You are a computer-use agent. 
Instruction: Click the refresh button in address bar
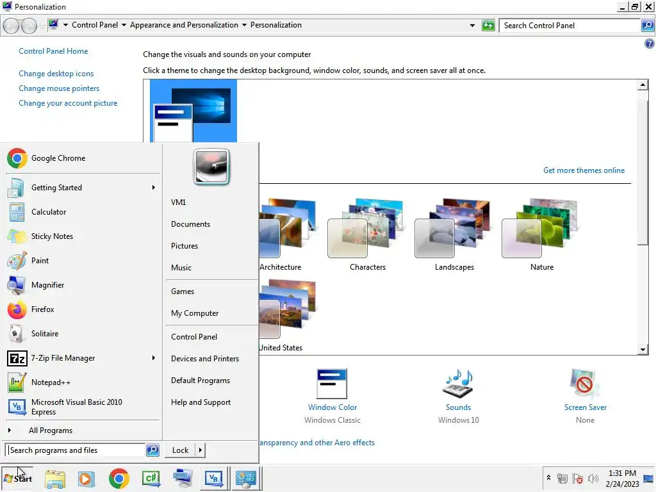pyautogui.click(x=488, y=26)
